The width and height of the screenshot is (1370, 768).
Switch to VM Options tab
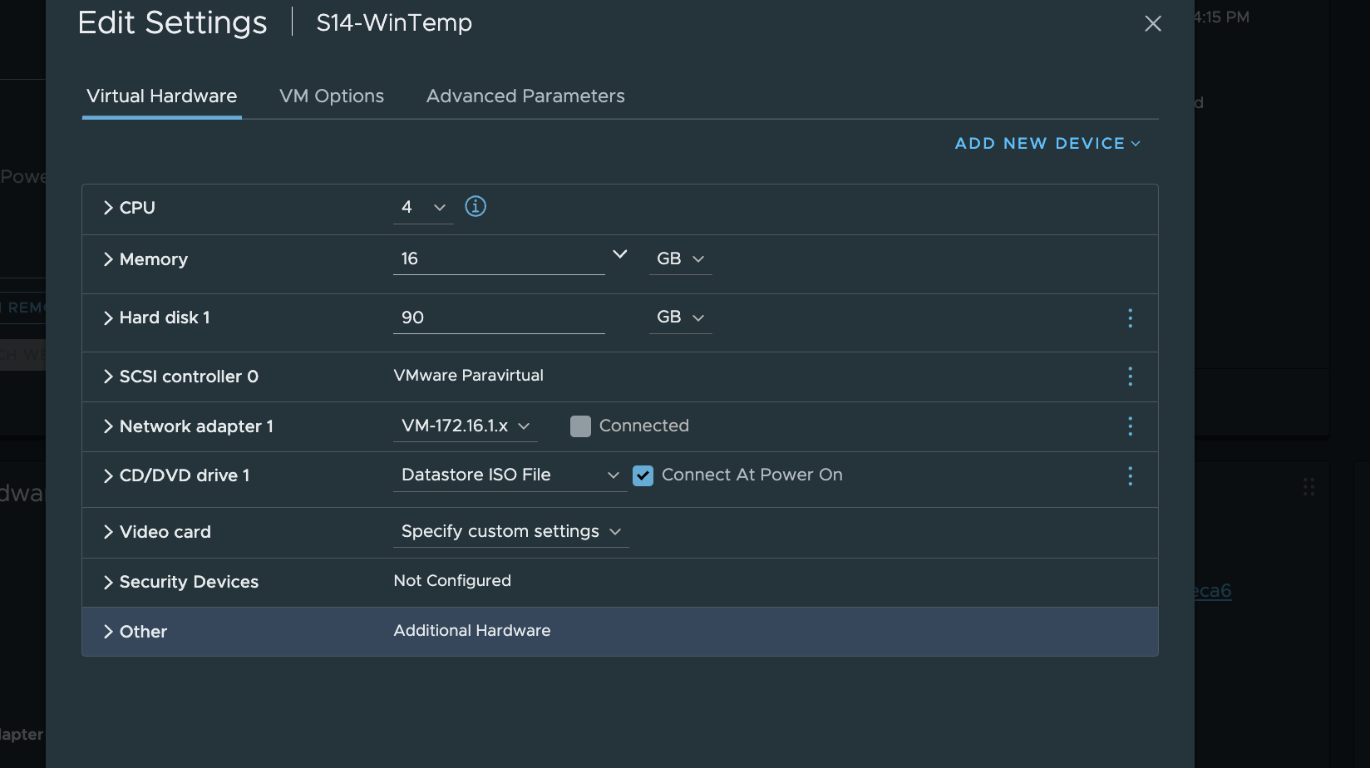[x=332, y=96]
